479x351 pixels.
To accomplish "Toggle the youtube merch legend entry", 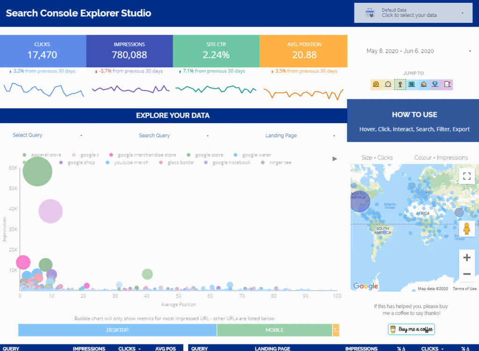I will [x=127, y=163].
